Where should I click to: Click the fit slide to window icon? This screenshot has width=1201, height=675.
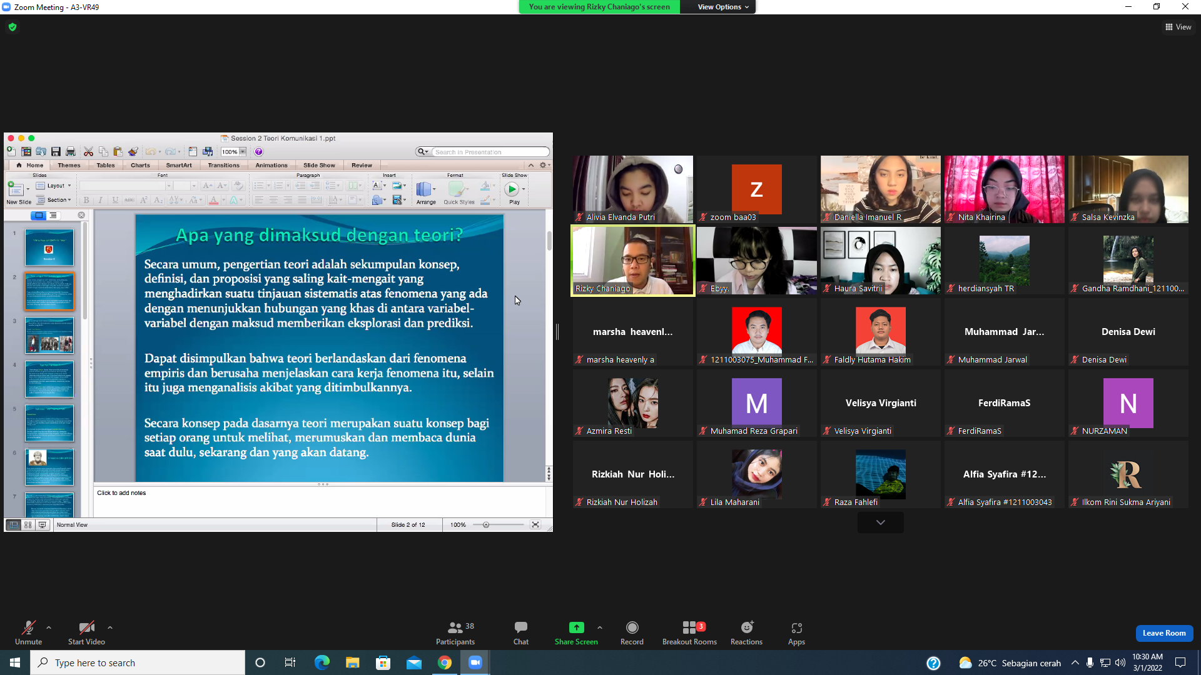(x=535, y=525)
